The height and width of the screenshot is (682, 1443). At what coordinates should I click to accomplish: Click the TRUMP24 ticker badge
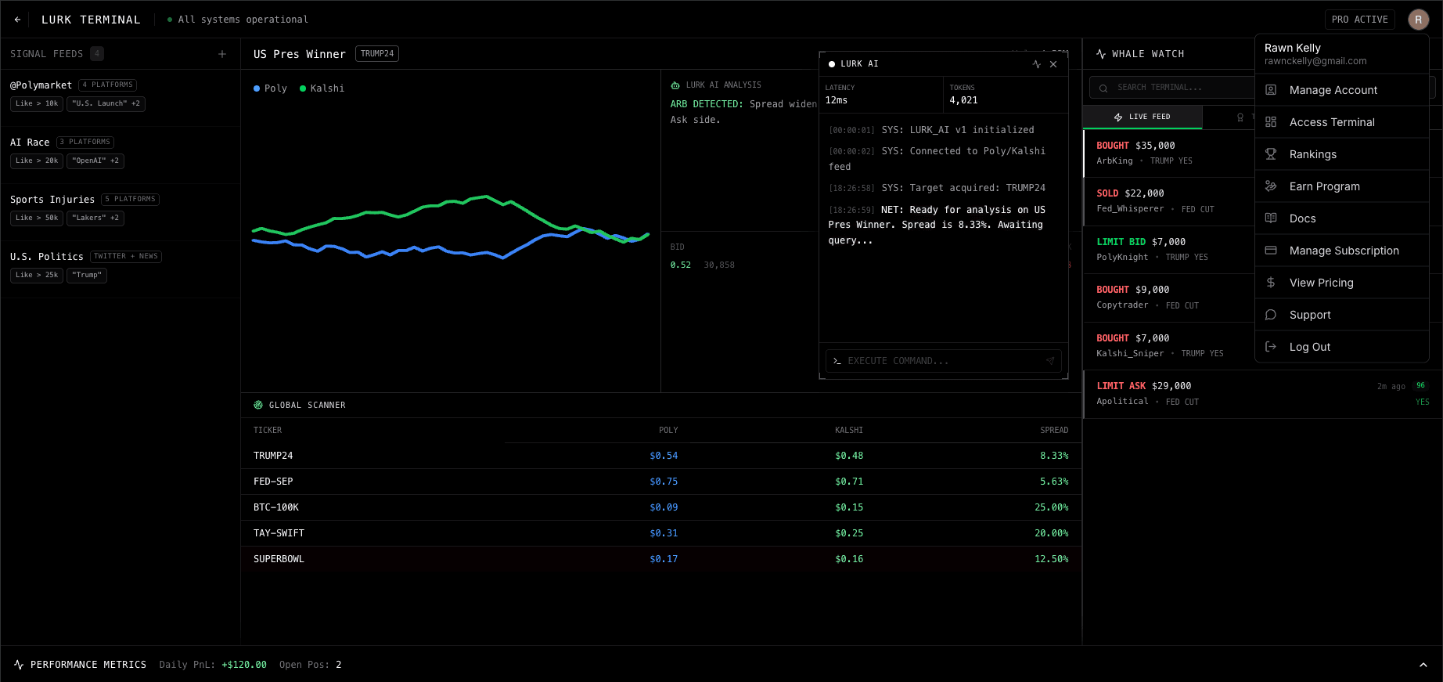[377, 53]
